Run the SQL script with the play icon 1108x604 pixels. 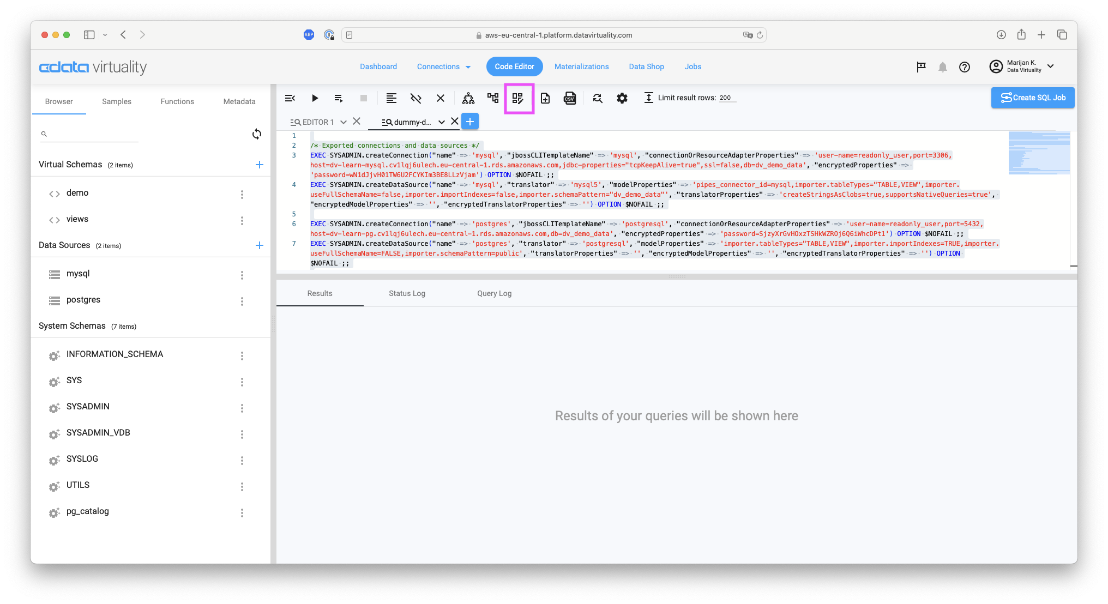click(315, 98)
